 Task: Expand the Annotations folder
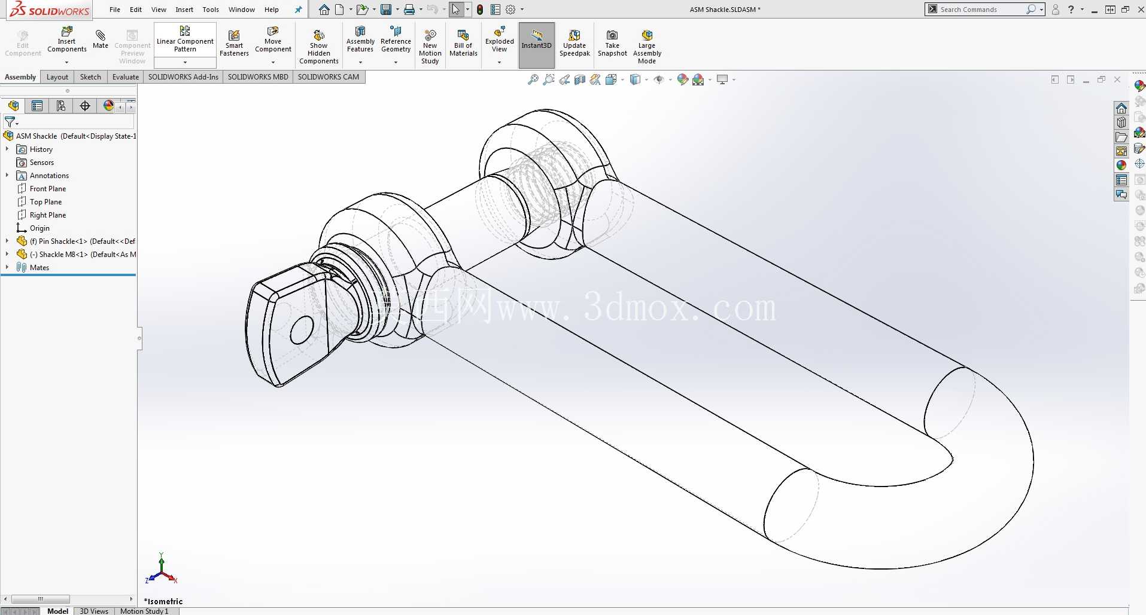[7, 175]
